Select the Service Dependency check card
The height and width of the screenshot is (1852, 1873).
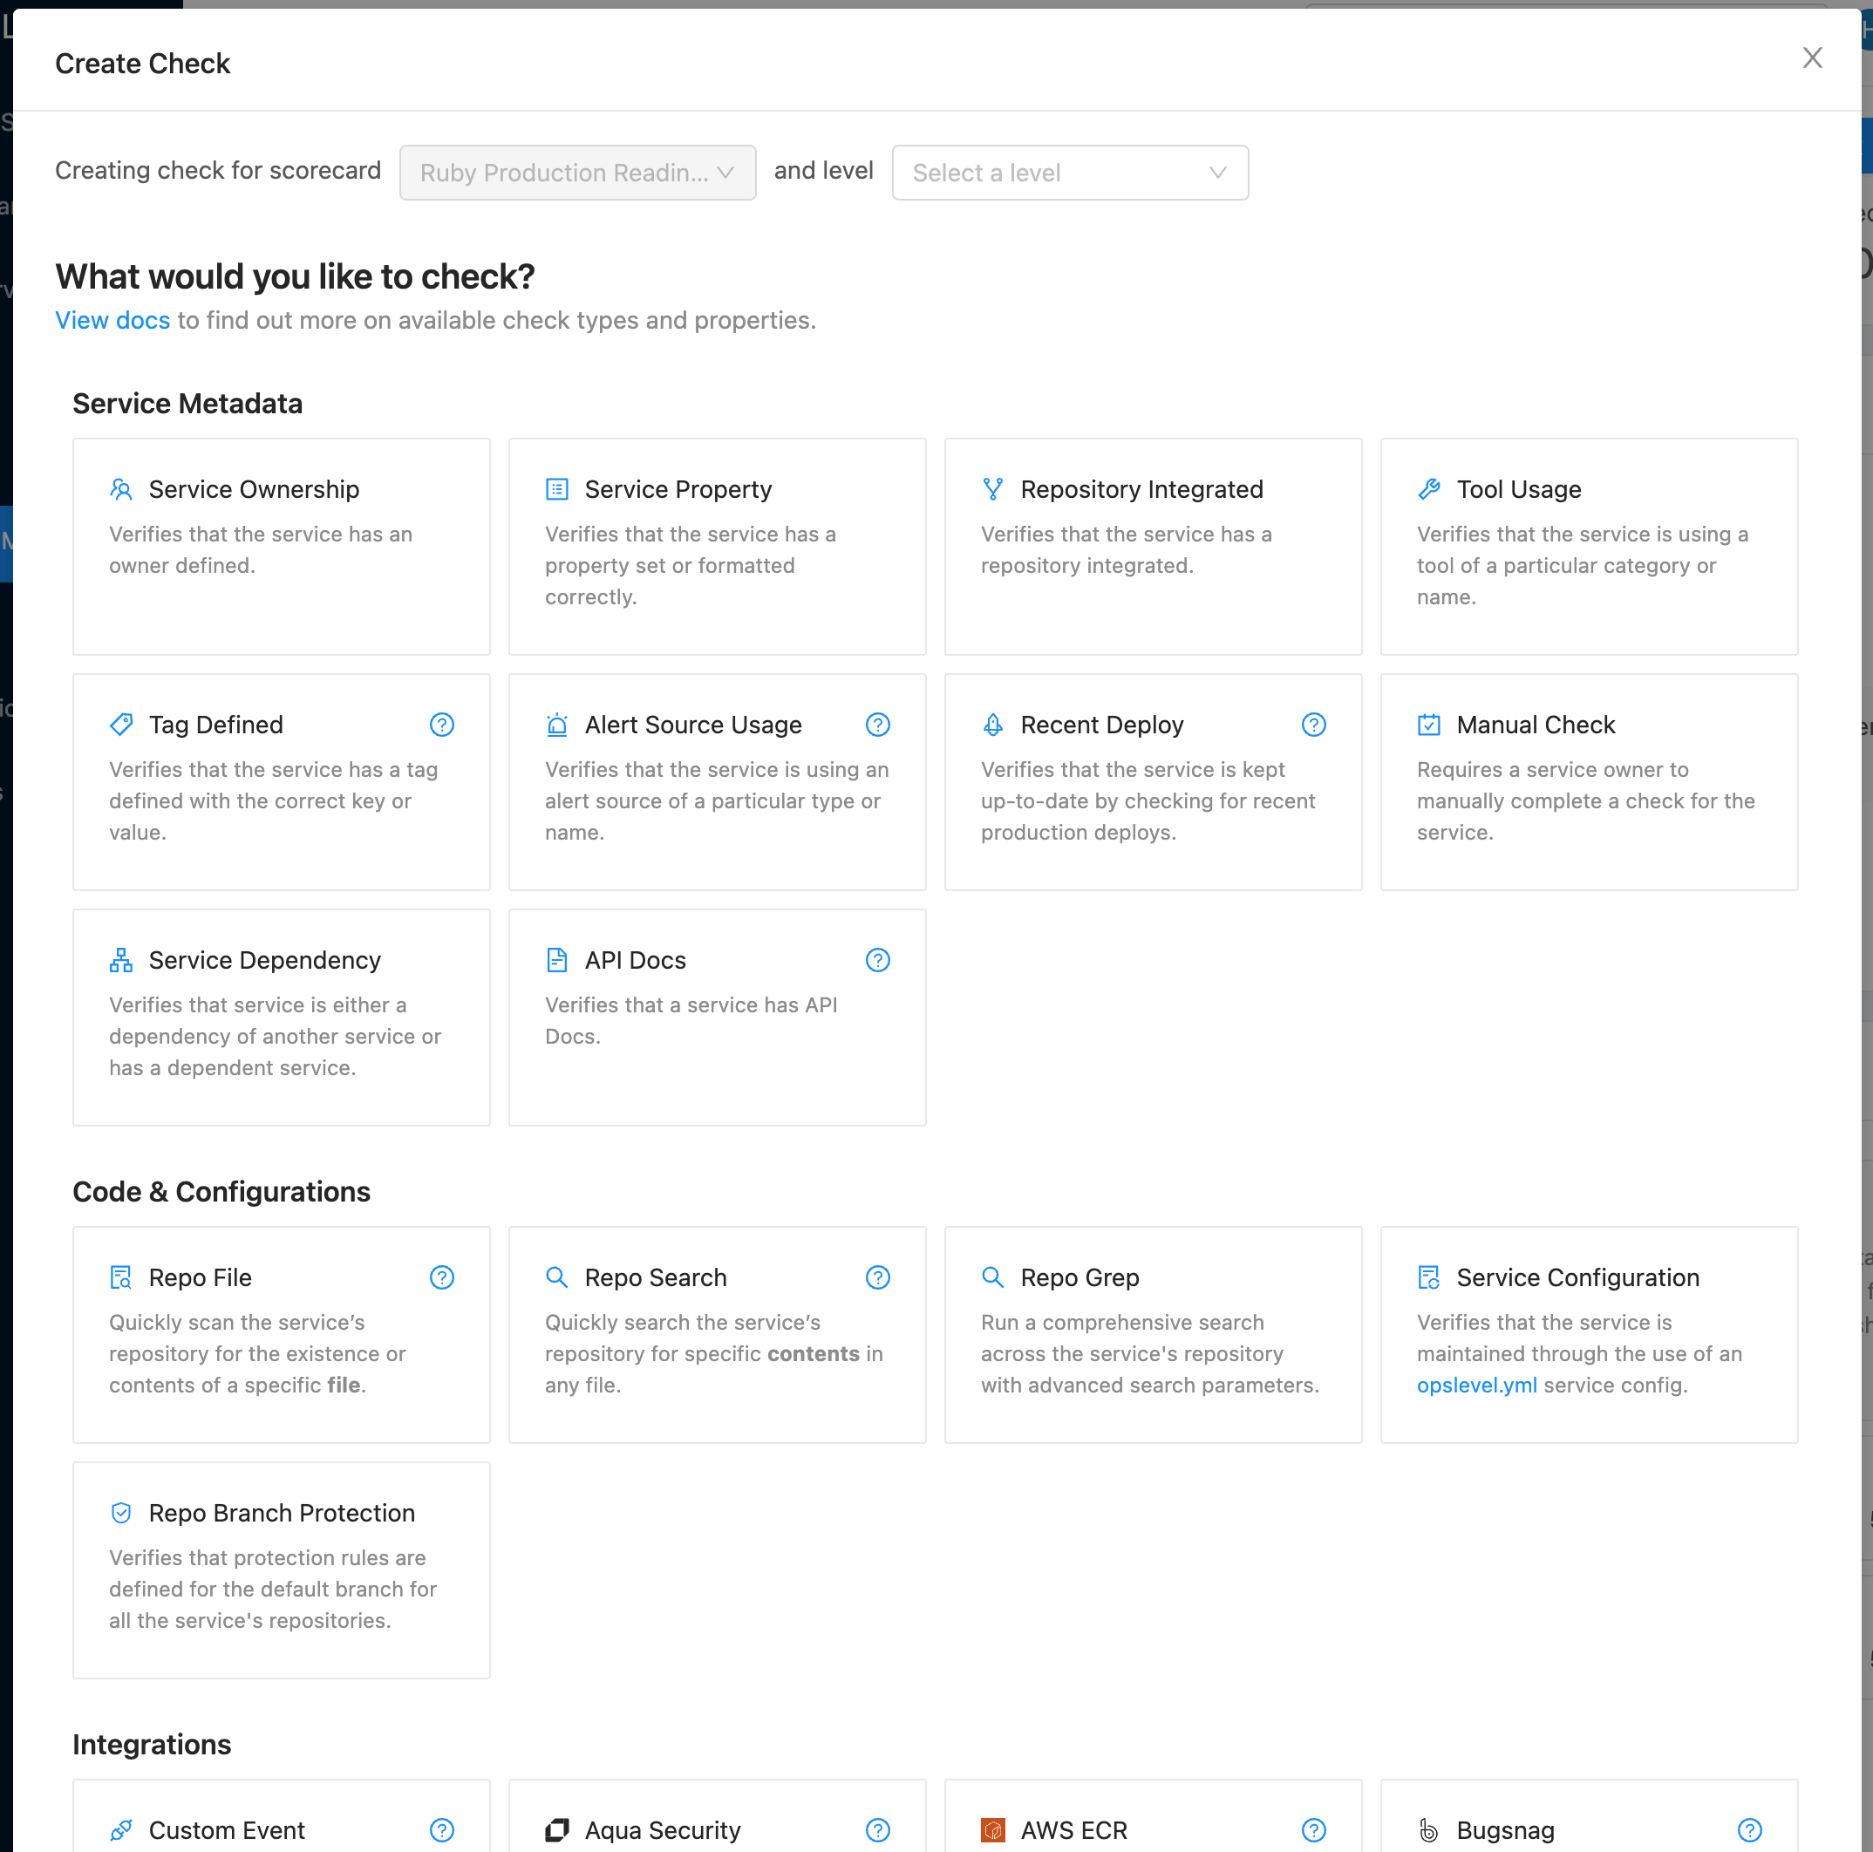coord(281,1016)
